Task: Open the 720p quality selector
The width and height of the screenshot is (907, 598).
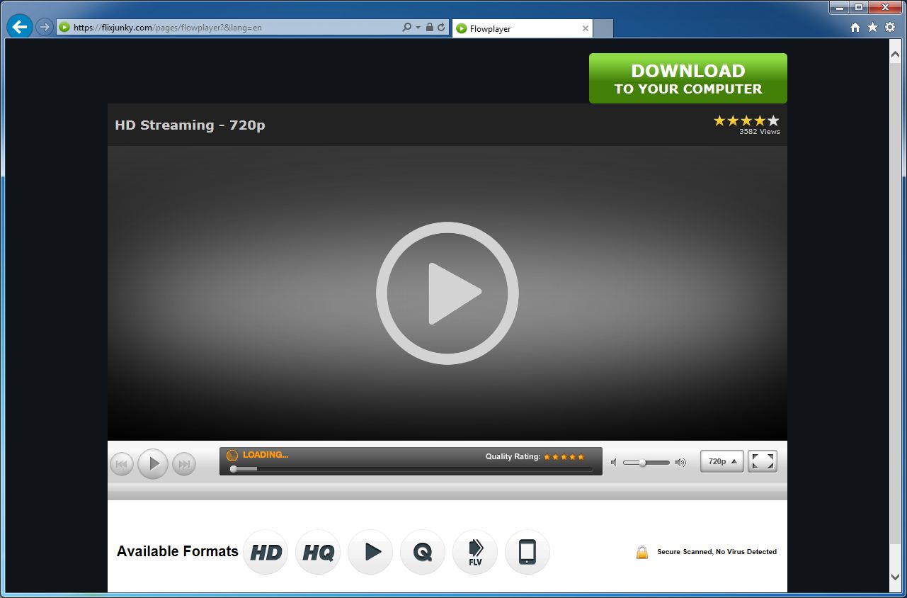Action: (x=721, y=461)
